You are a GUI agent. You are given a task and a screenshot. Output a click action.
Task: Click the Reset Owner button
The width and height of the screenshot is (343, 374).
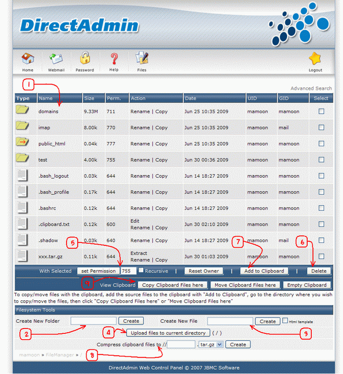click(204, 271)
